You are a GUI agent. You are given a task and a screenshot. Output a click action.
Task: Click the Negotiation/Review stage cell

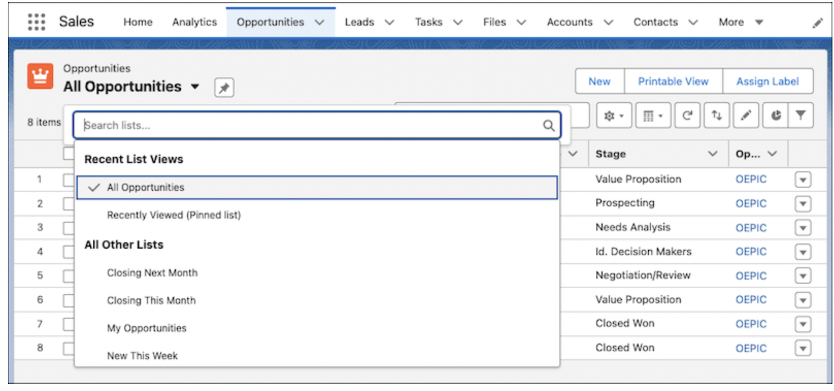tap(643, 276)
